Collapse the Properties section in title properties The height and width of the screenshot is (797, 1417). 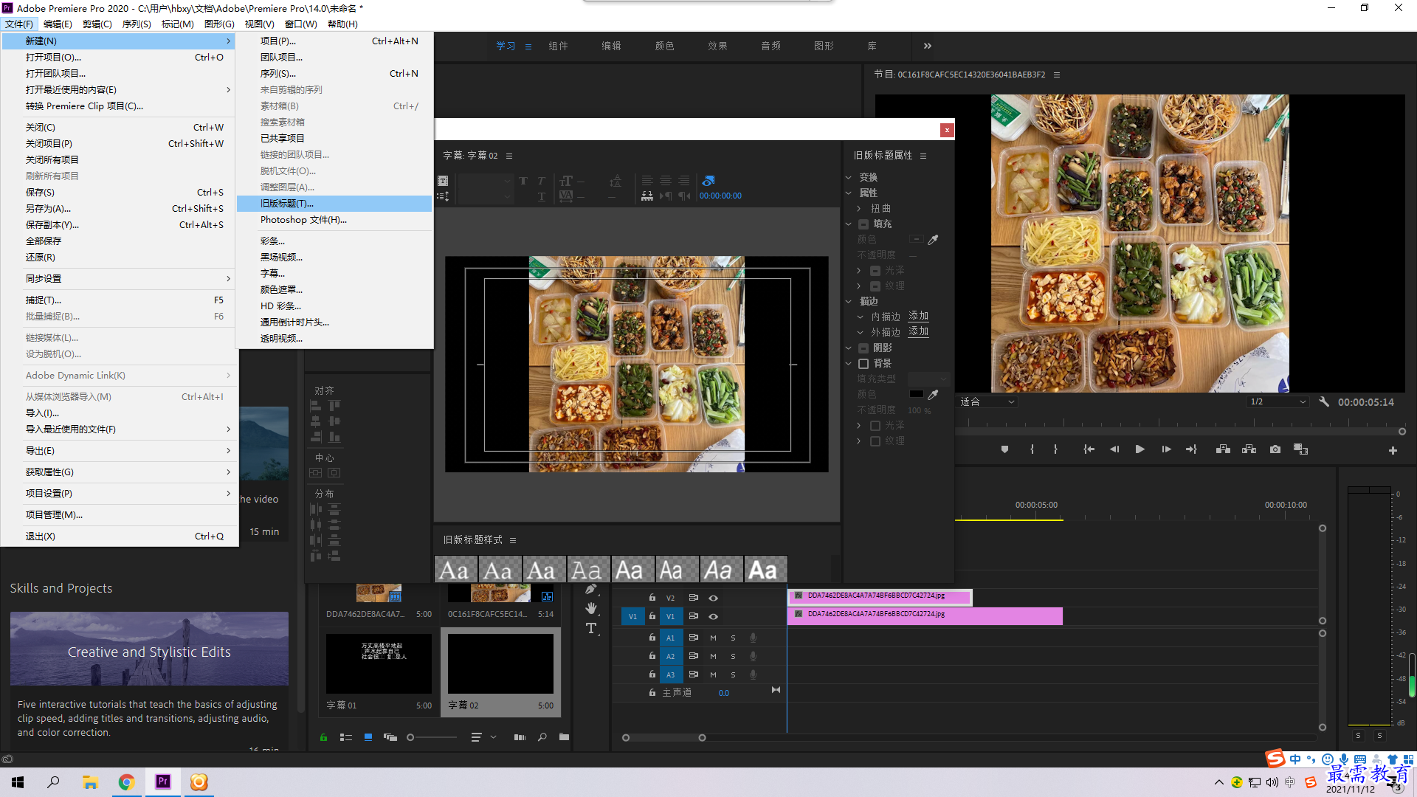point(849,193)
